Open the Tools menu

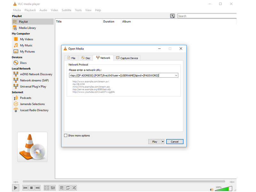point(78,10)
